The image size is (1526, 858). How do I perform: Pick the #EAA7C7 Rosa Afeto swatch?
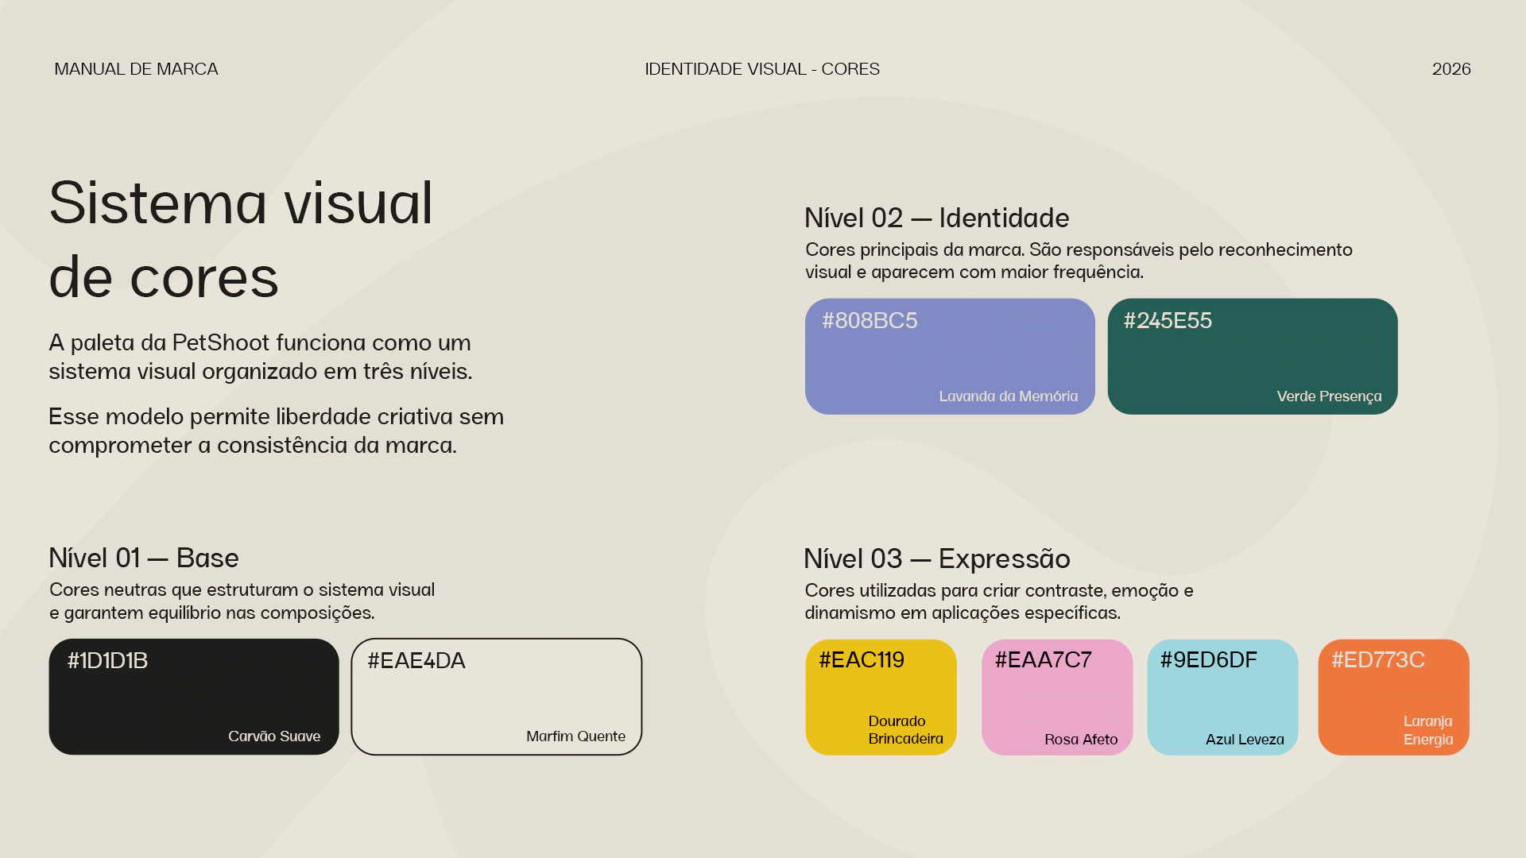1057,697
